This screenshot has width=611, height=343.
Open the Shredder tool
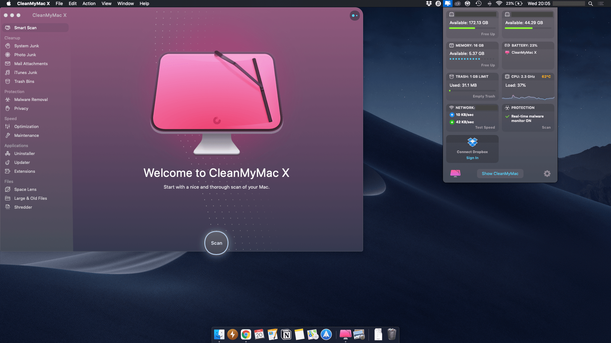23,207
